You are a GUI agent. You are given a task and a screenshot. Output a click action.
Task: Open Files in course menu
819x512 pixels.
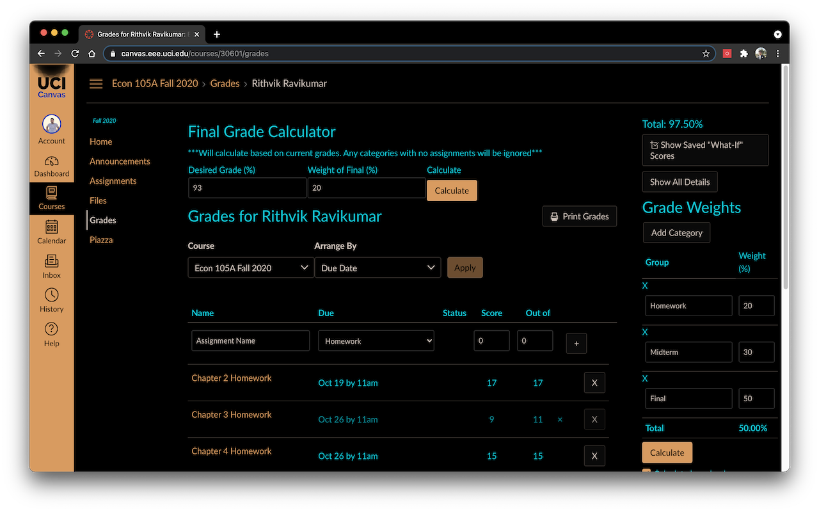pyautogui.click(x=98, y=200)
